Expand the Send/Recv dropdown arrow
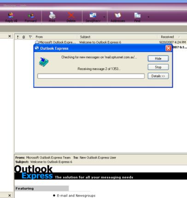 point(104,17)
